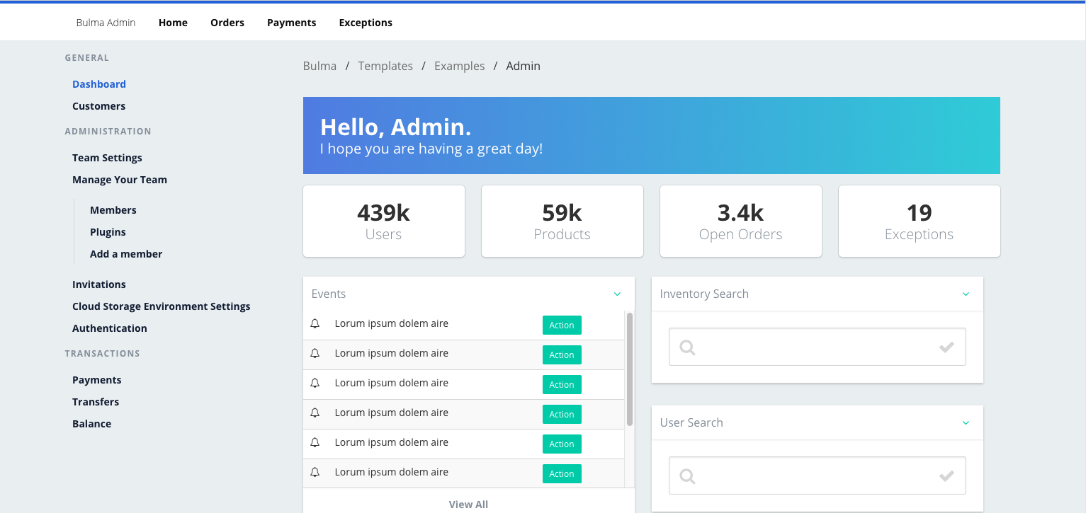Click View All below the events list
1086x513 pixels.
pyautogui.click(x=468, y=504)
